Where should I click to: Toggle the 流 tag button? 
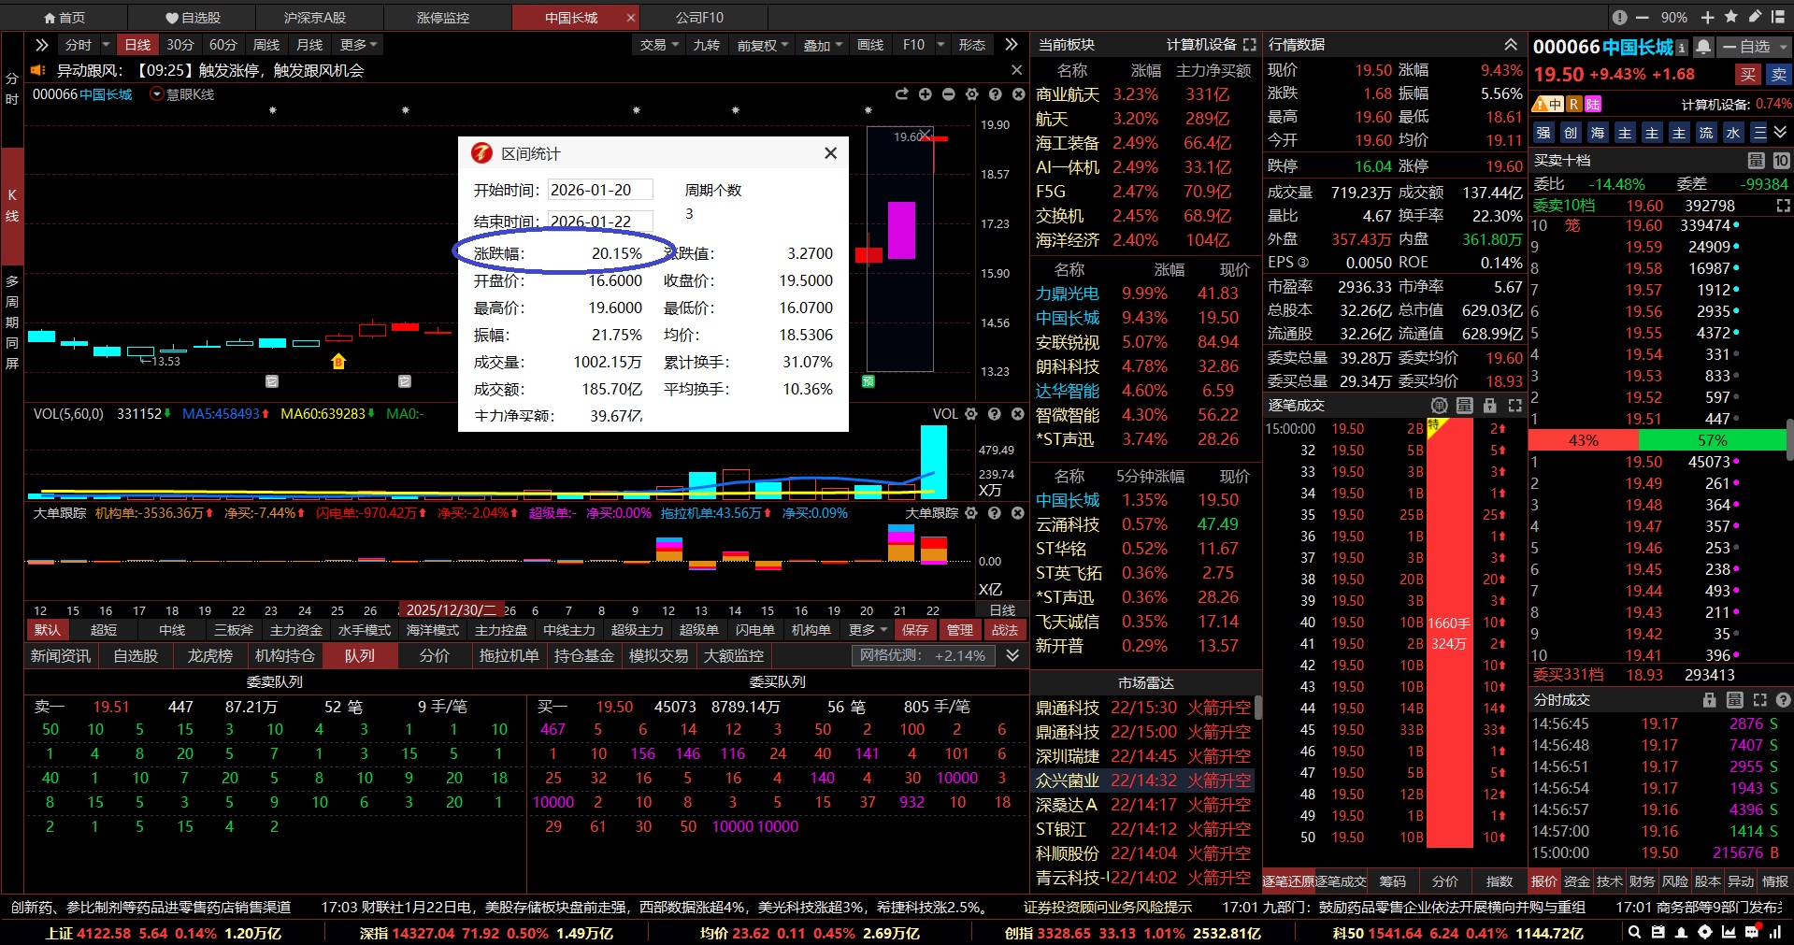click(1706, 133)
